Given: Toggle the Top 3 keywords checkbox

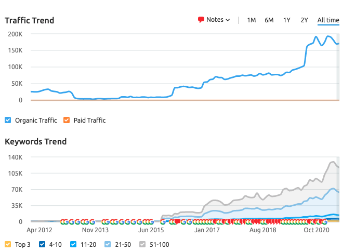Looking at the screenshot, I should pos(8,244).
